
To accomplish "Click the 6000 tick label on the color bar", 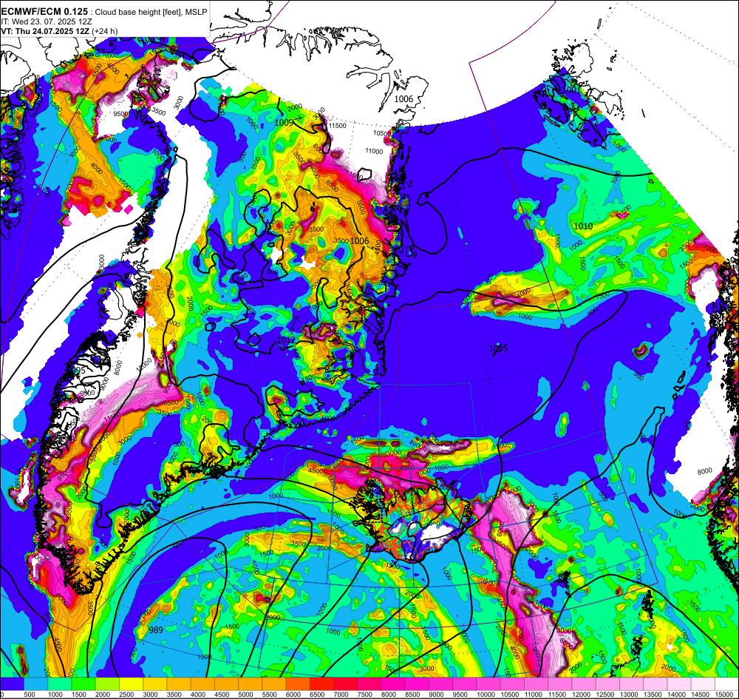I will [x=293, y=695].
